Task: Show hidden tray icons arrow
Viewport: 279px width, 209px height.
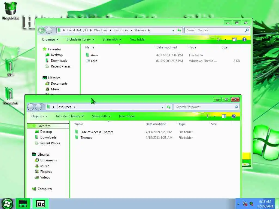Action: tap(238, 204)
